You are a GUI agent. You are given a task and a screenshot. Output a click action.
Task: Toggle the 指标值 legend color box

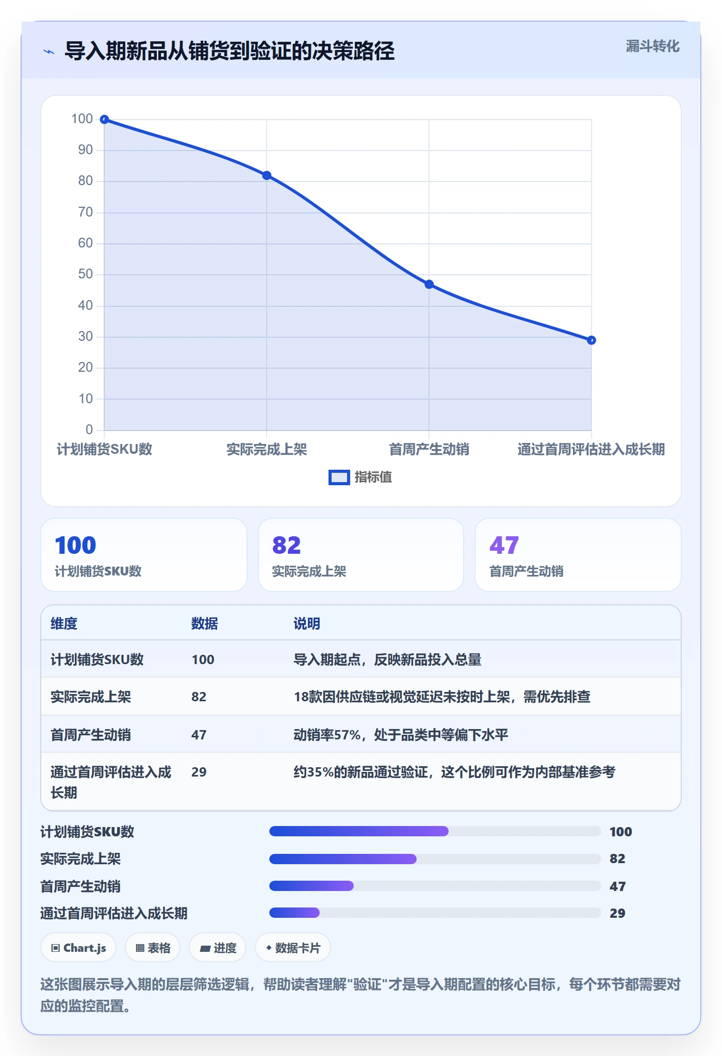pos(339,477)
